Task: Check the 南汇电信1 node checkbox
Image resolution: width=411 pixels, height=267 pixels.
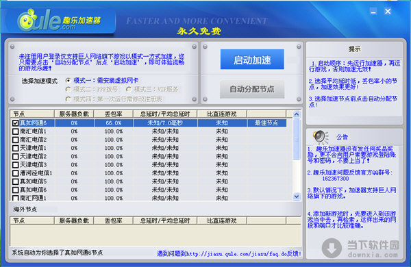Action: pyautogui.click(x=16, y=131)
